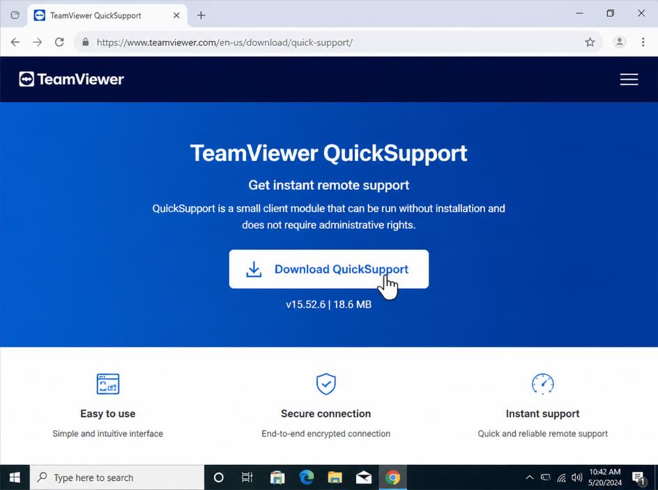Click the padlock site info icon
Viewport: 658px width, 490px height.
(x=86, y=42)
